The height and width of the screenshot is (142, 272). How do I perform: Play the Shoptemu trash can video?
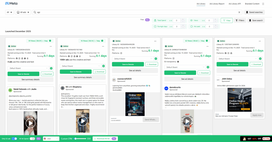pyautogui.click(x=83, y=121)
